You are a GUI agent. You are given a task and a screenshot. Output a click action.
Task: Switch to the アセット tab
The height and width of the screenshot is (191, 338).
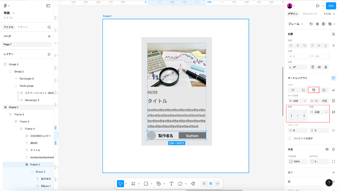[23, 27]
